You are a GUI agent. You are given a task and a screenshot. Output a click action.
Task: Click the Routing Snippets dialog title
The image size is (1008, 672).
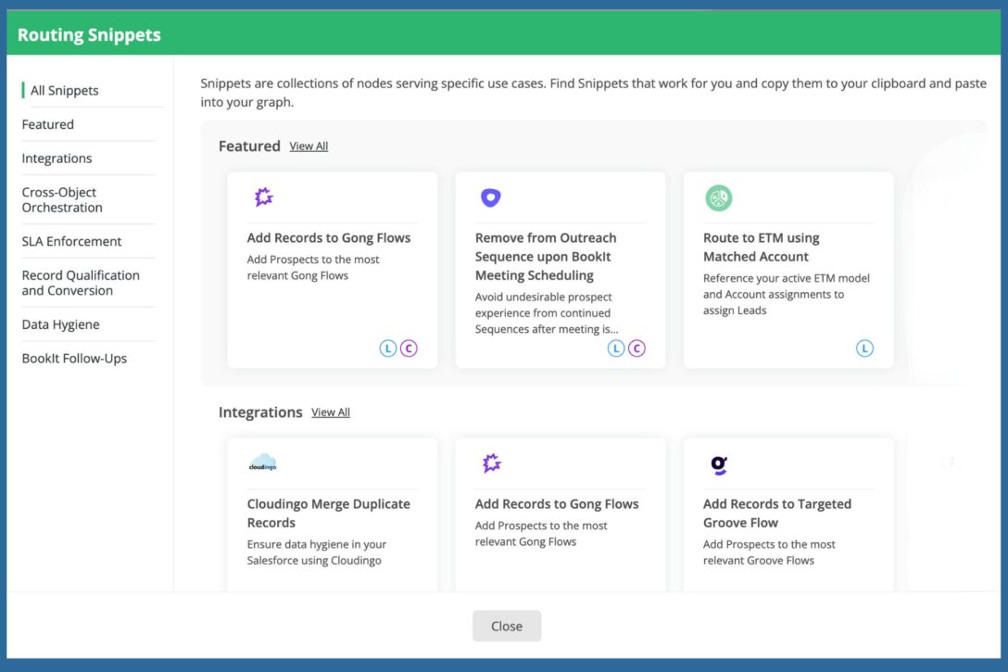tap(89, 34)
